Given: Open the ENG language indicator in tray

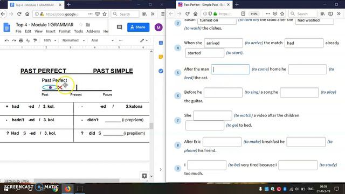Looking at the screenshot, I should pyautogui.click(x=310, y=189).
